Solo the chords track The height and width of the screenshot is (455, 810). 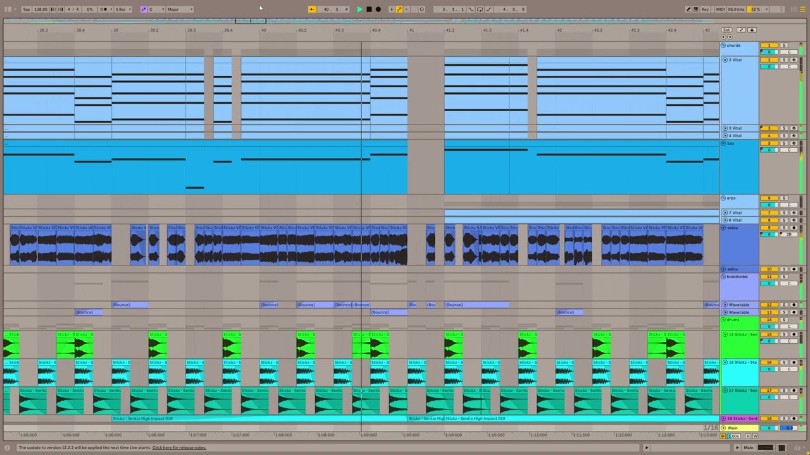point(784,45)
